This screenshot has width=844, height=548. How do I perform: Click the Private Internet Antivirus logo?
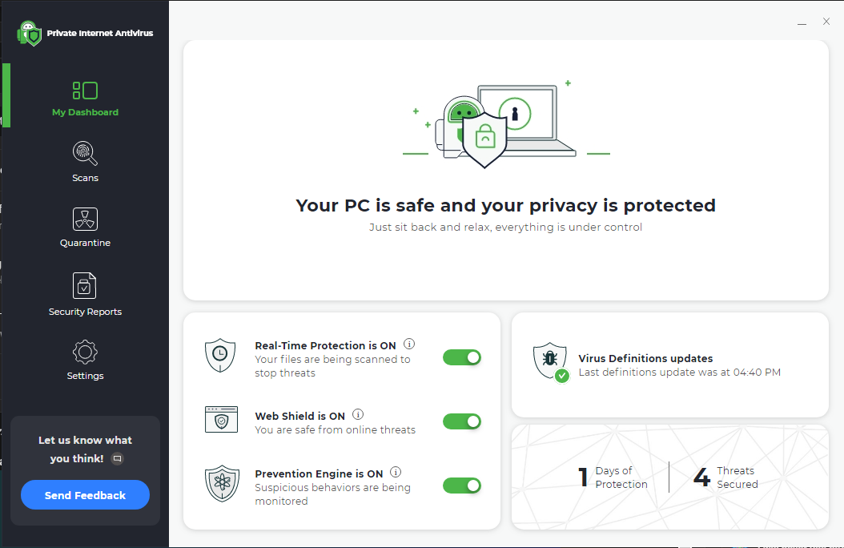[x=30, y=34]
